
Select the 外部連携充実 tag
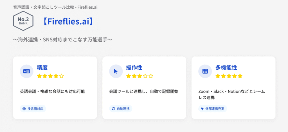(x=212, y=109)
